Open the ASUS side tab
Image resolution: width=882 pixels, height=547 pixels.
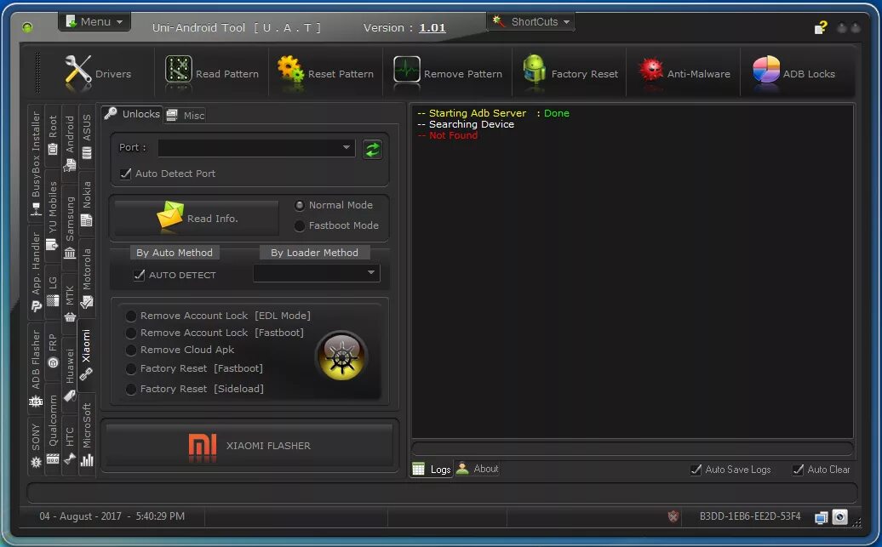coord(86,137)
